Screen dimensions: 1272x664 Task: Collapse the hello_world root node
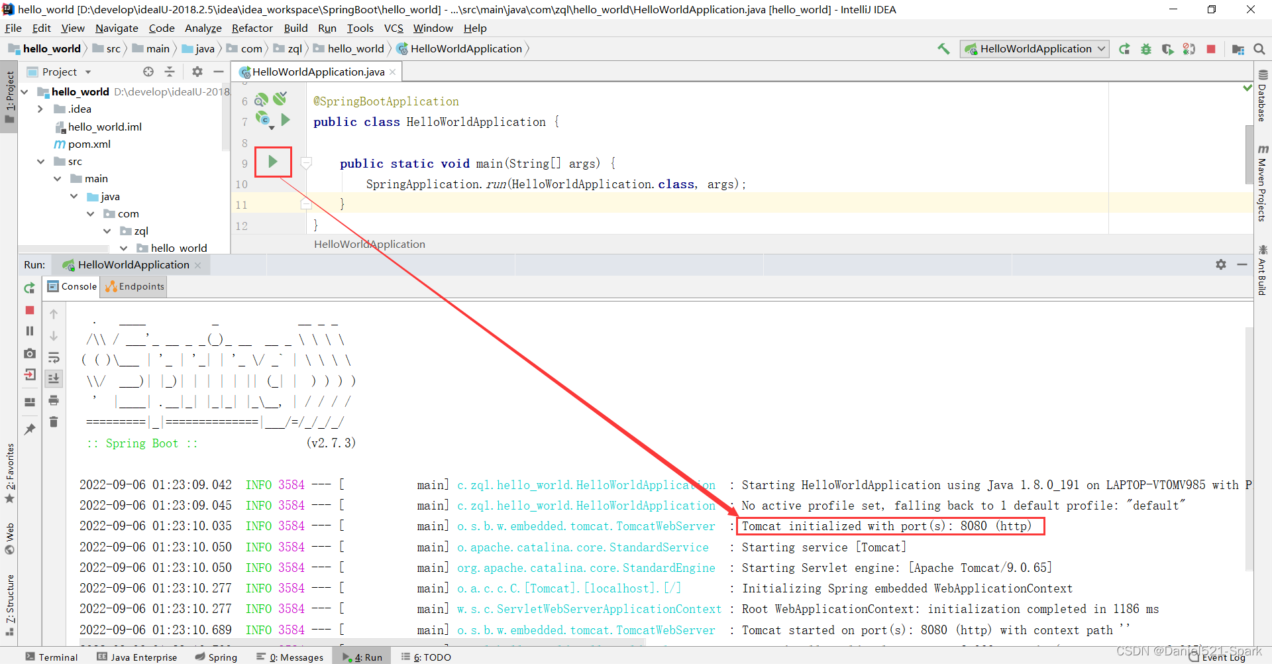click(25, 91)
